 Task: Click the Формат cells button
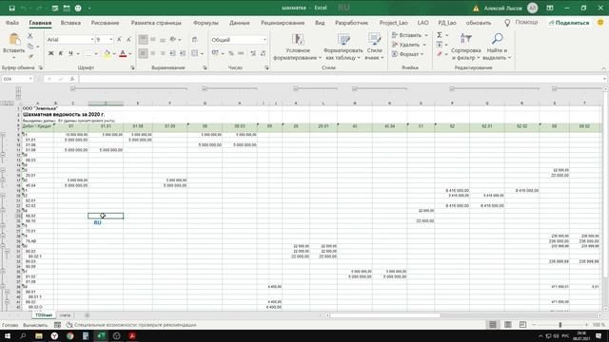407,54
